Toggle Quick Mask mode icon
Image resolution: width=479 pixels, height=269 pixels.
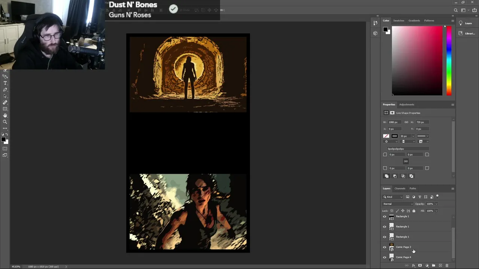pyautogui.click(x=5, y=149)
